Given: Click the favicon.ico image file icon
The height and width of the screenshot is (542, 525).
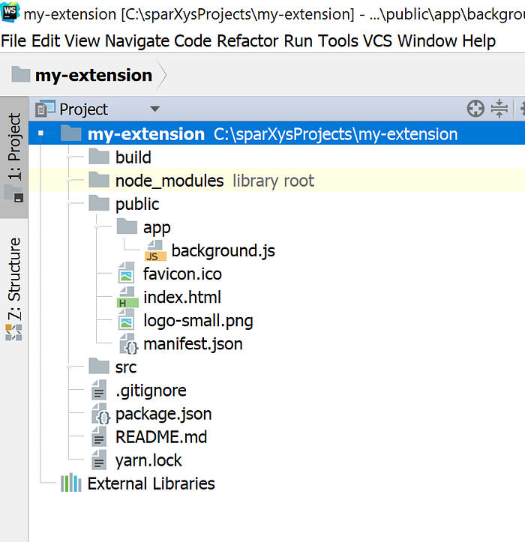Looking at the screenshot, I should pyautogui.click(x=127, y=274).
